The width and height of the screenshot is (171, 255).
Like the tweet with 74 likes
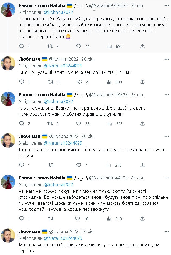click(79, 46)
